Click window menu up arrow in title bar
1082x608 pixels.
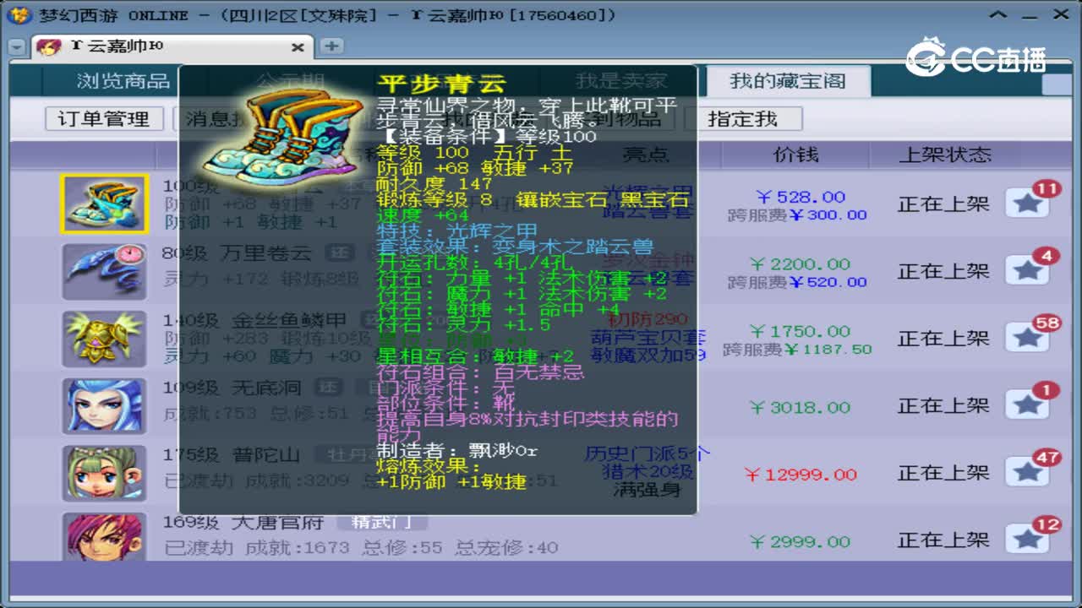(1000, 14)
